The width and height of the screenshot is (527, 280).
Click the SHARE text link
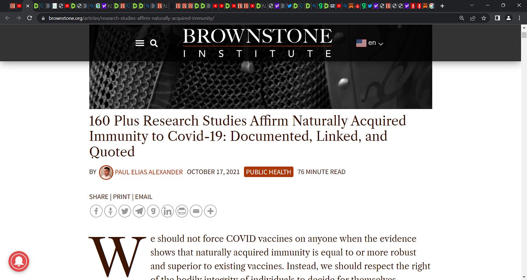[98, 197]
